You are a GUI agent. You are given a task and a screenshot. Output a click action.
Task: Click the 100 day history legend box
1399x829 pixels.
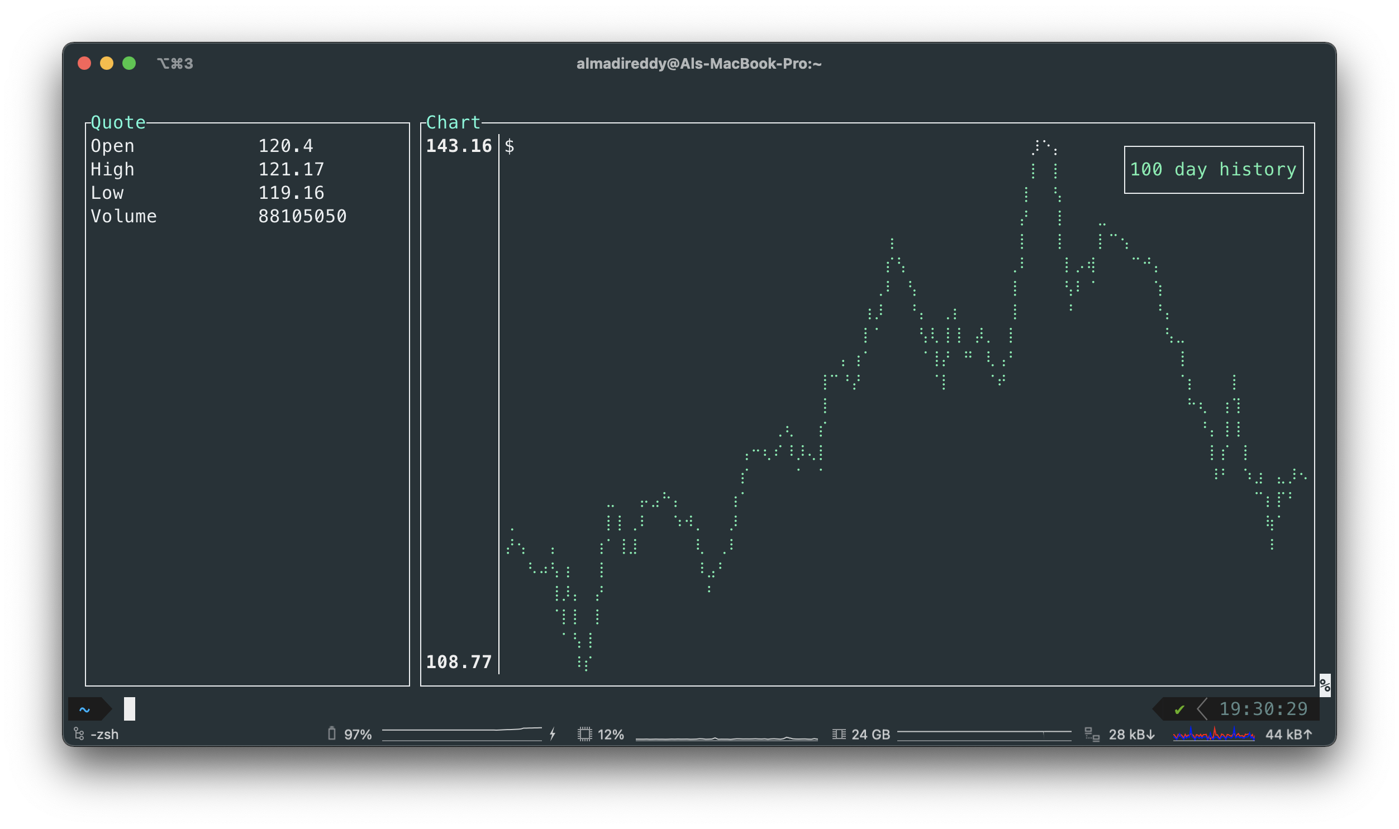click(1214, 170)
